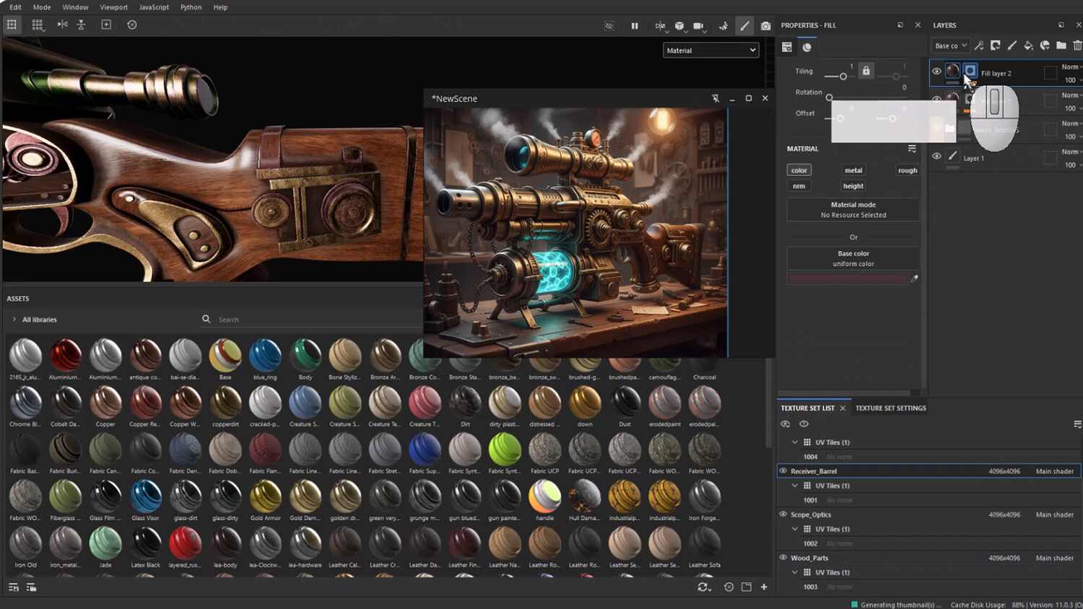Viewport: 1083px width, 609px height.
Task: Toggle the Tiling lock button
Action: (866, 71)
